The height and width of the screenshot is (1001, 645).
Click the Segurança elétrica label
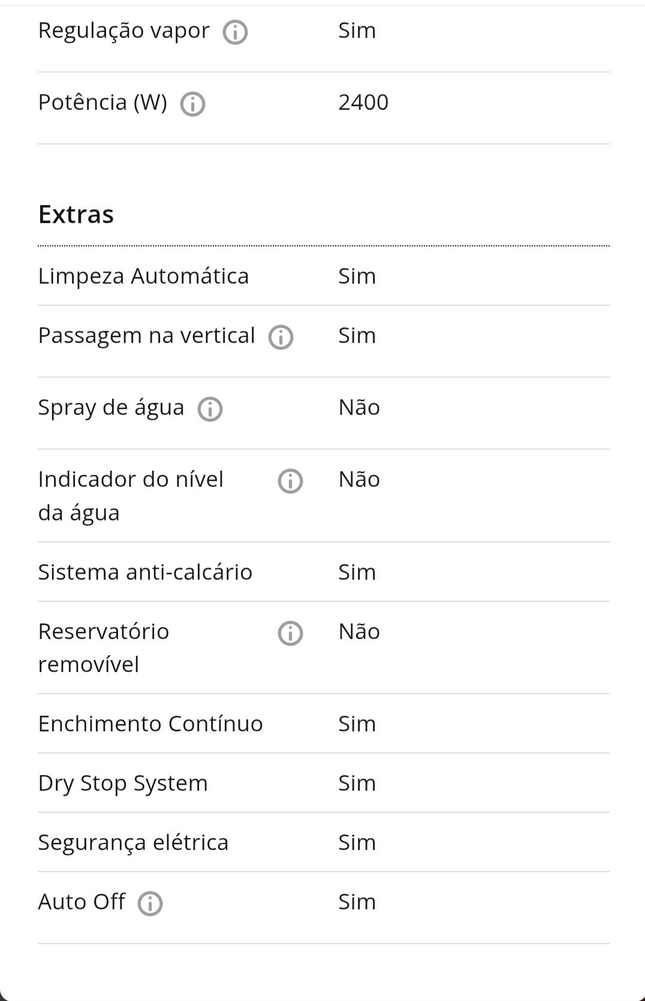click(x=133, y=842)
